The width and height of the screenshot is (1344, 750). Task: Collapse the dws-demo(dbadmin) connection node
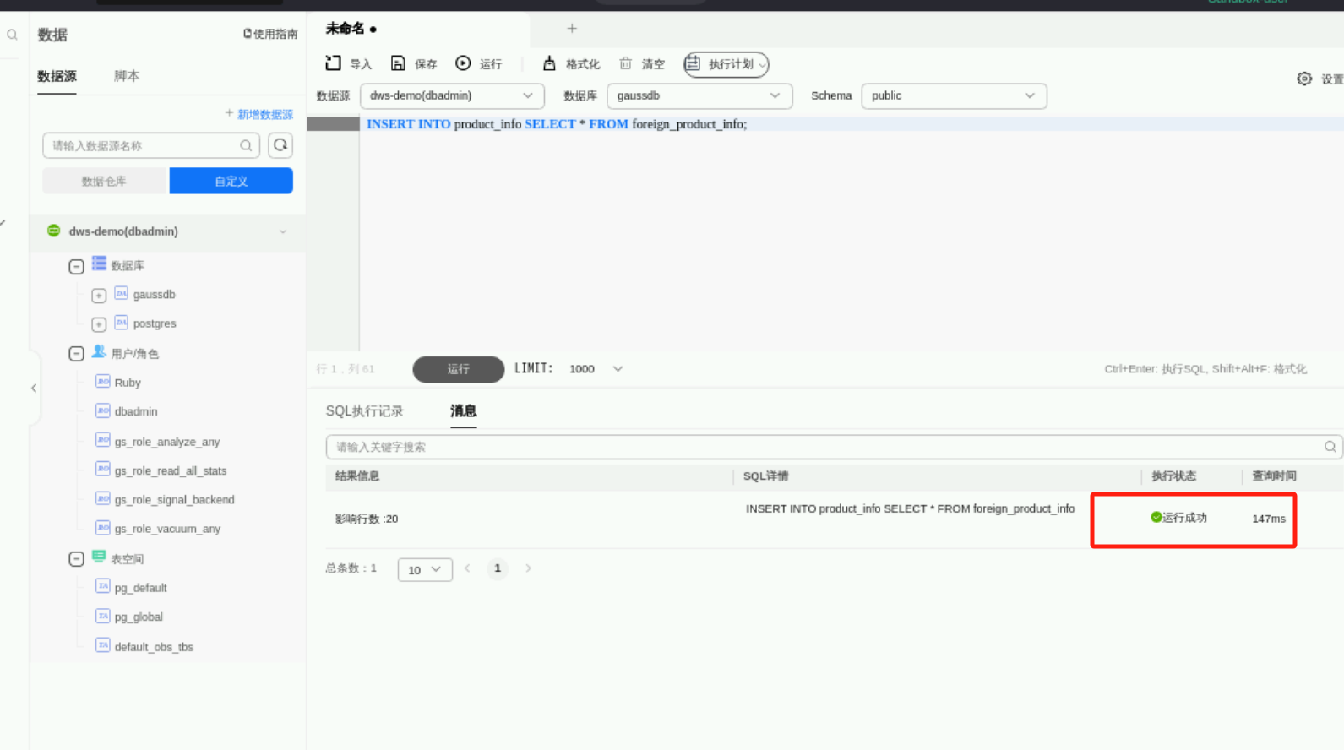pos(283,231)
